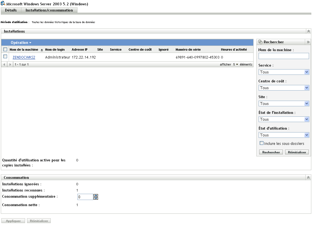
Task: Click the Consommation supplémentaire input field
Action: pos(85,197)
